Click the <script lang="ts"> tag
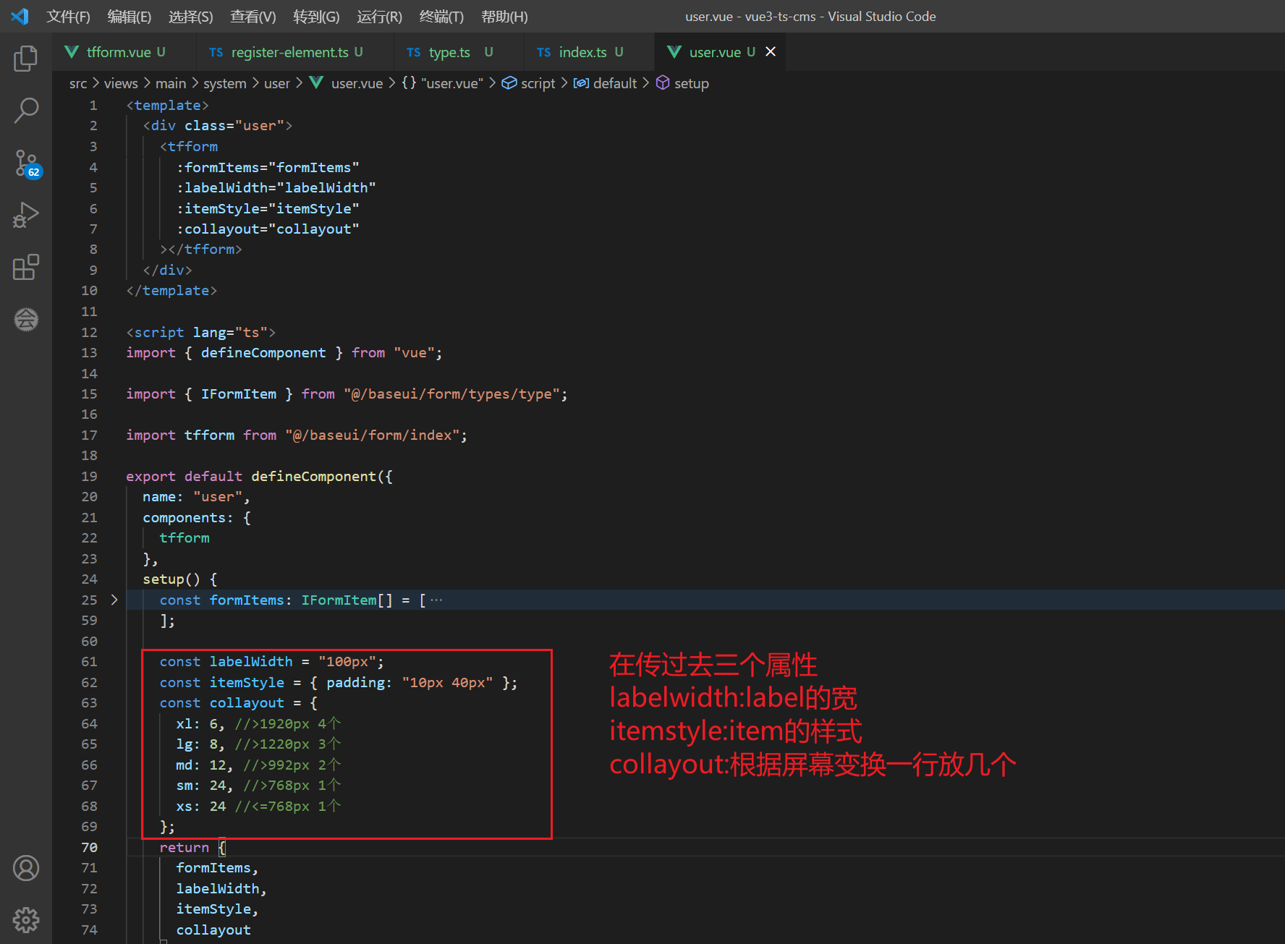This screenshot has width=1285, height=944. pyautogui.click(x=201, y=333)
